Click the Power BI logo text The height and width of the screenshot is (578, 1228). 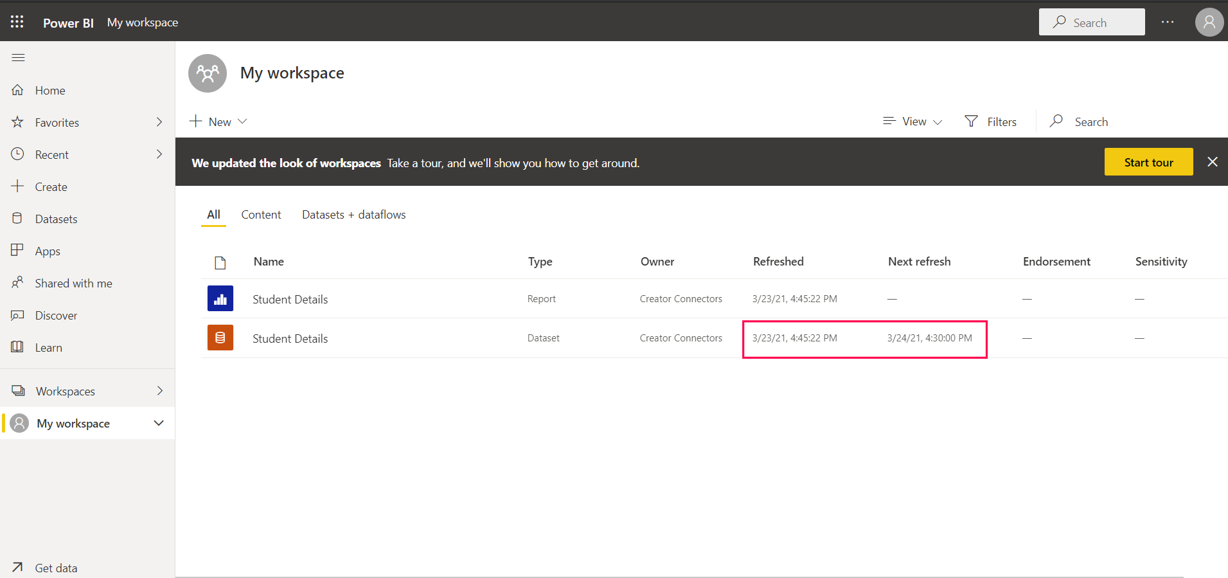tap(68, 23)
